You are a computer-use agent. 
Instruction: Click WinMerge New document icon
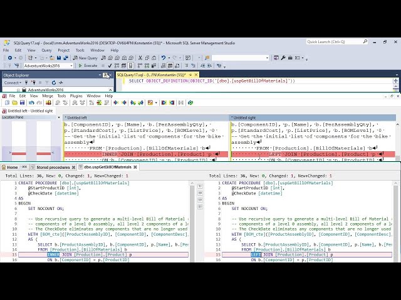click(7, 102)
